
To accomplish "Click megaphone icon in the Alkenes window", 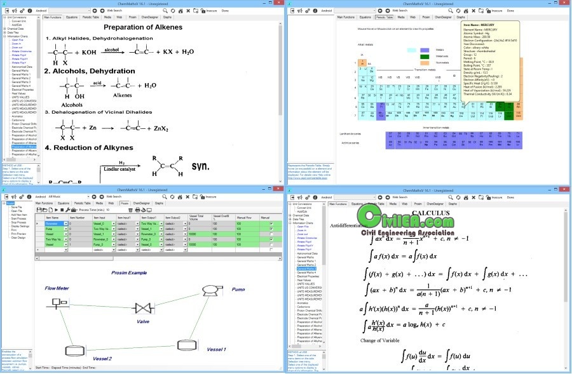I will [x=15, y=11].
